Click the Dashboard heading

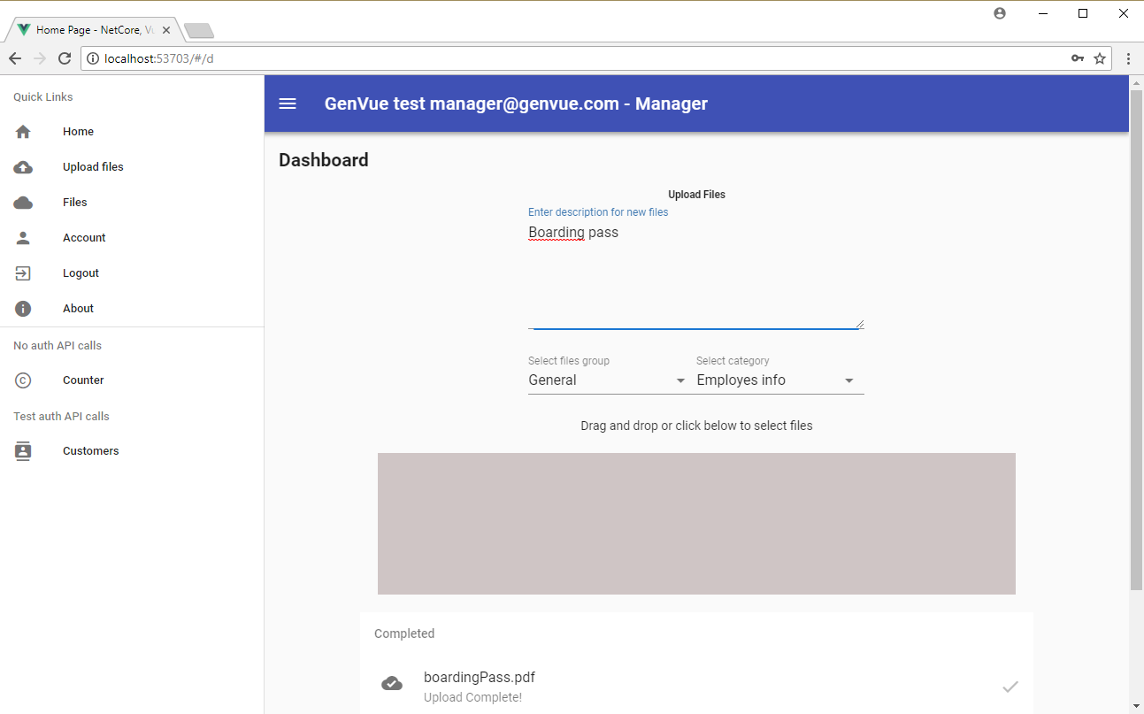(x=324, y=160)
